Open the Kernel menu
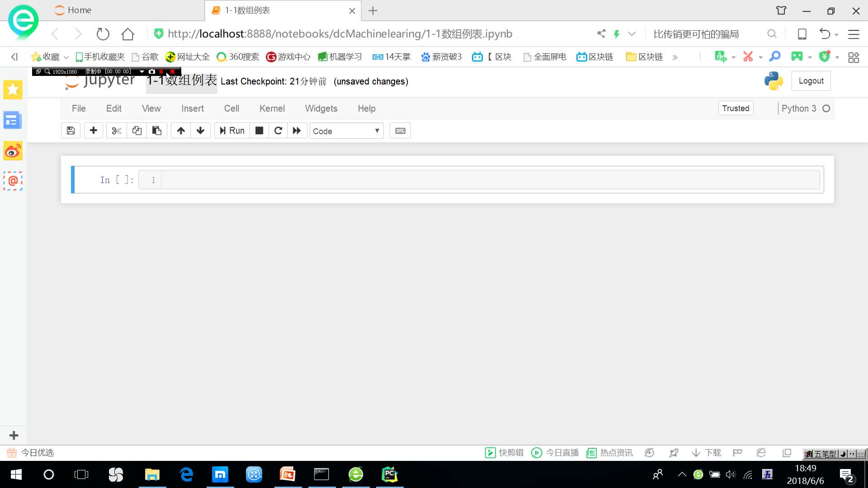The height and width of the screenshot is (488, 868). 272,108
